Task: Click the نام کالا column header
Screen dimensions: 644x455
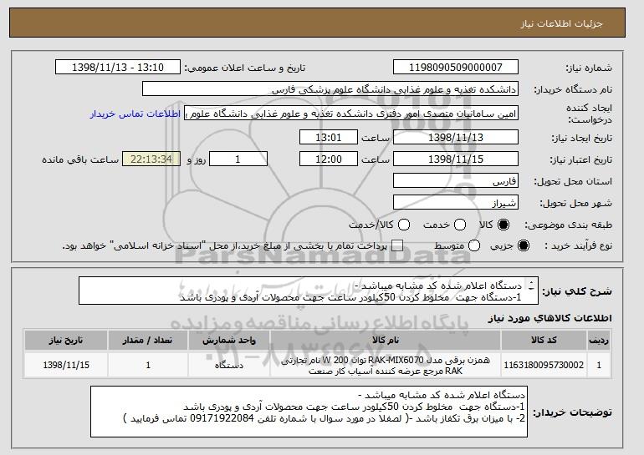Action: tap(386, 341)
